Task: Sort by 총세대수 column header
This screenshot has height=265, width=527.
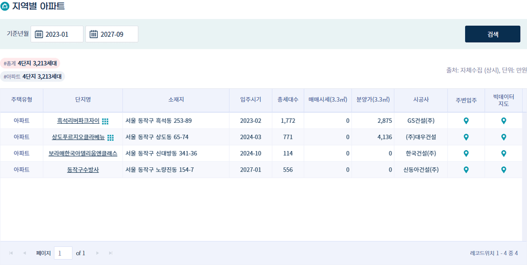Action: coord(288,99)
